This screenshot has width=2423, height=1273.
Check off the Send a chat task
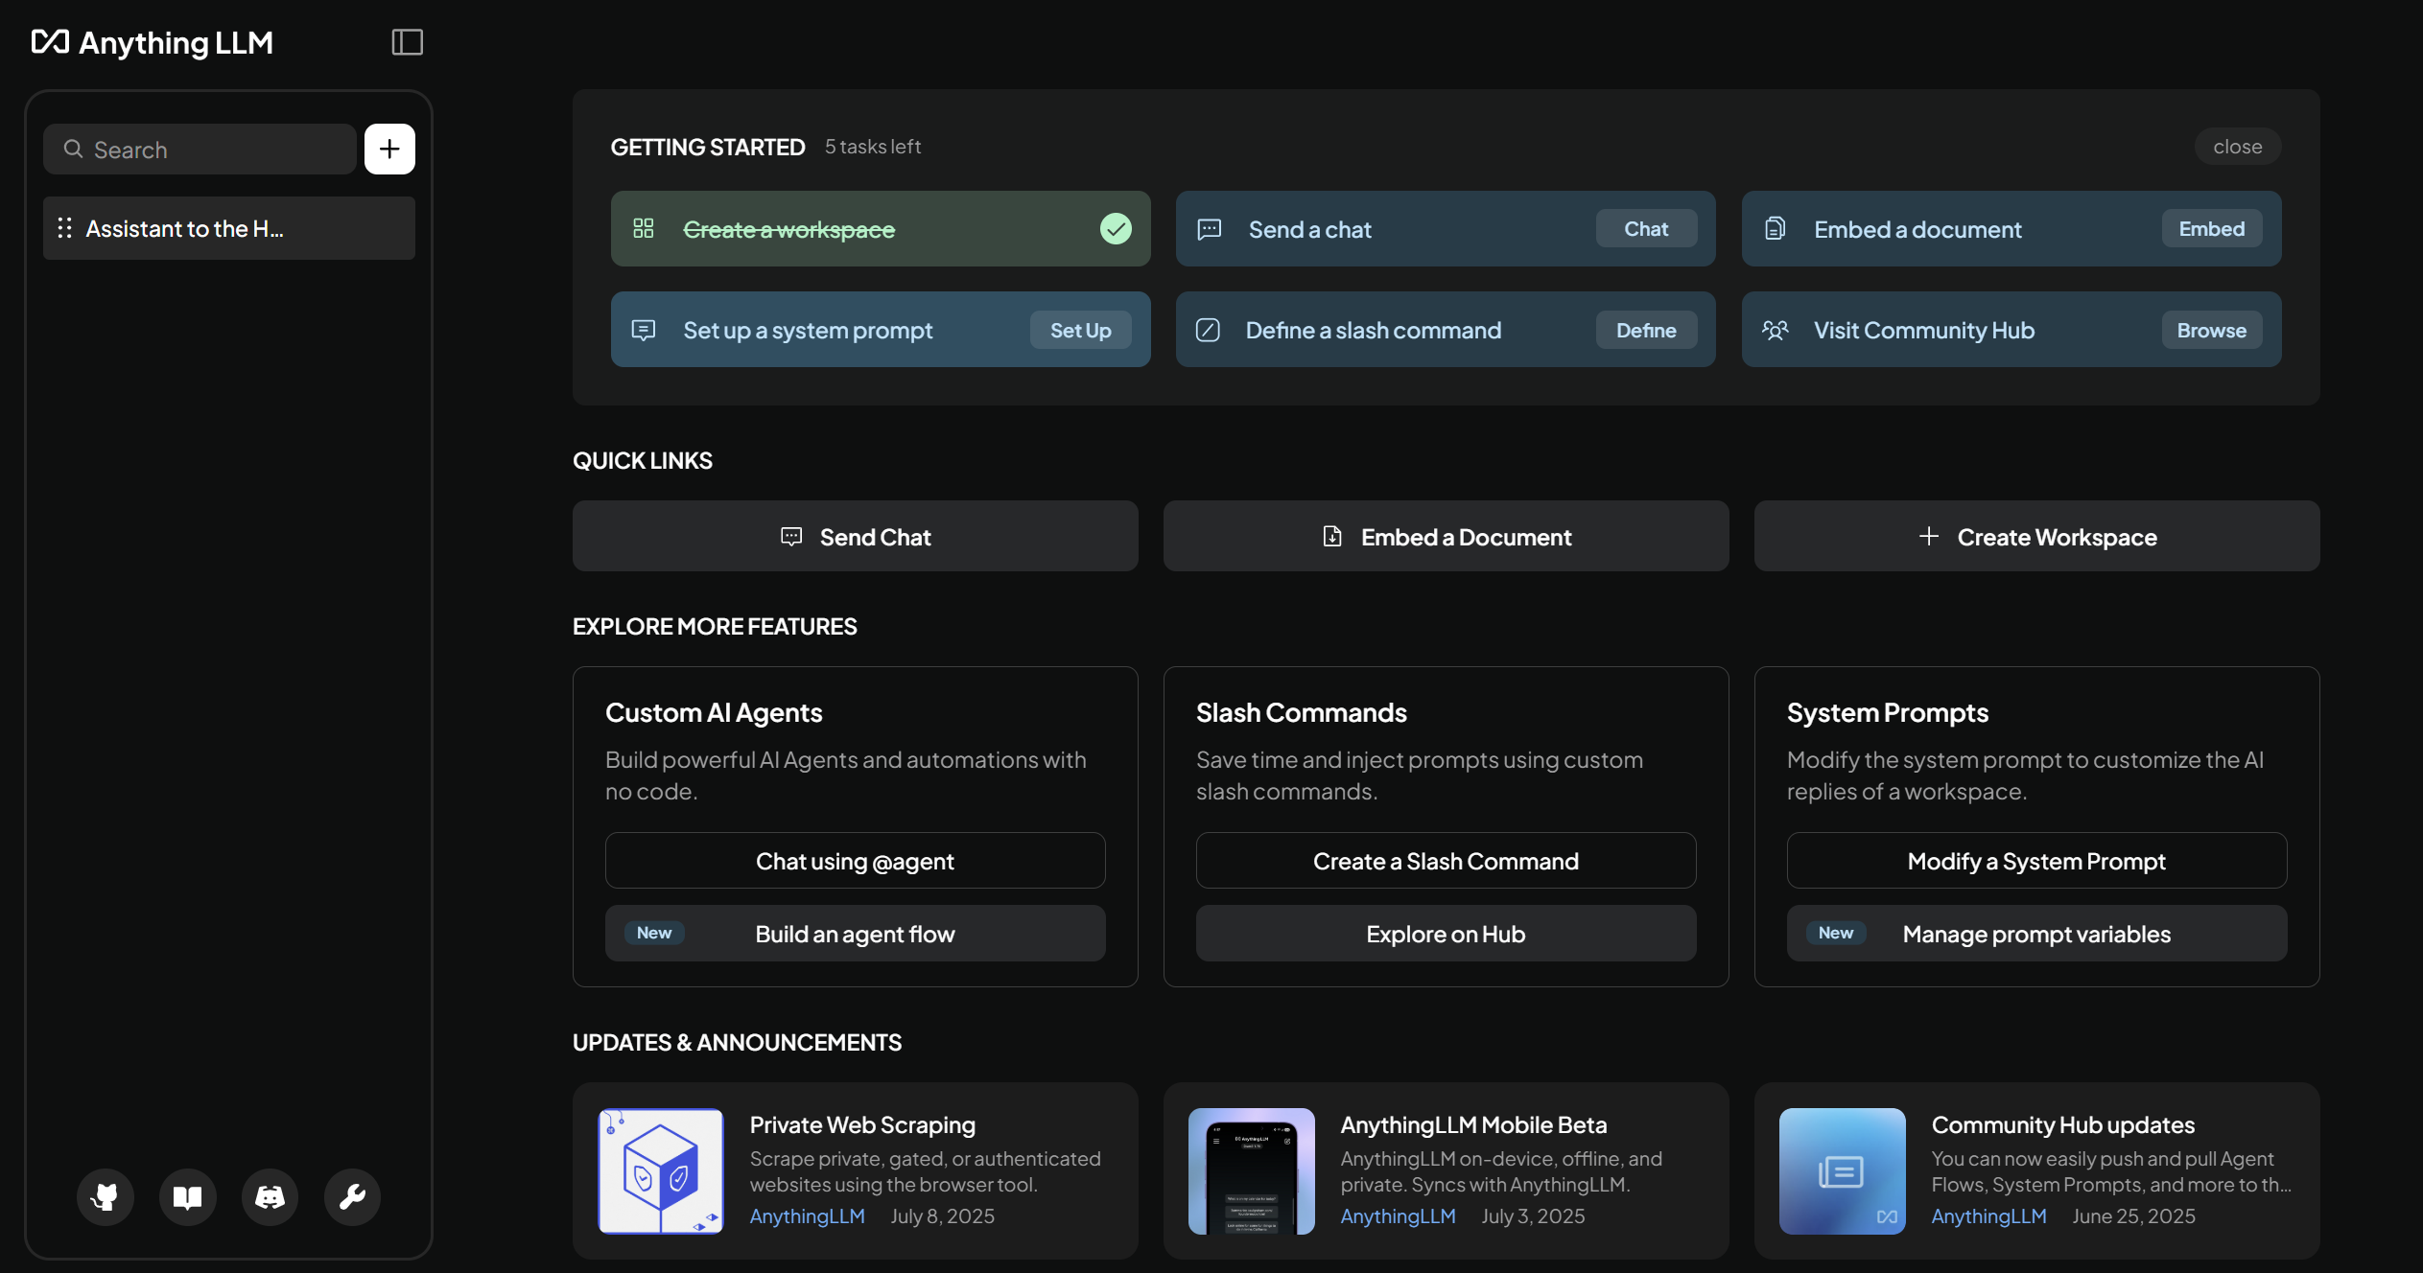[x=1645, y=228]
